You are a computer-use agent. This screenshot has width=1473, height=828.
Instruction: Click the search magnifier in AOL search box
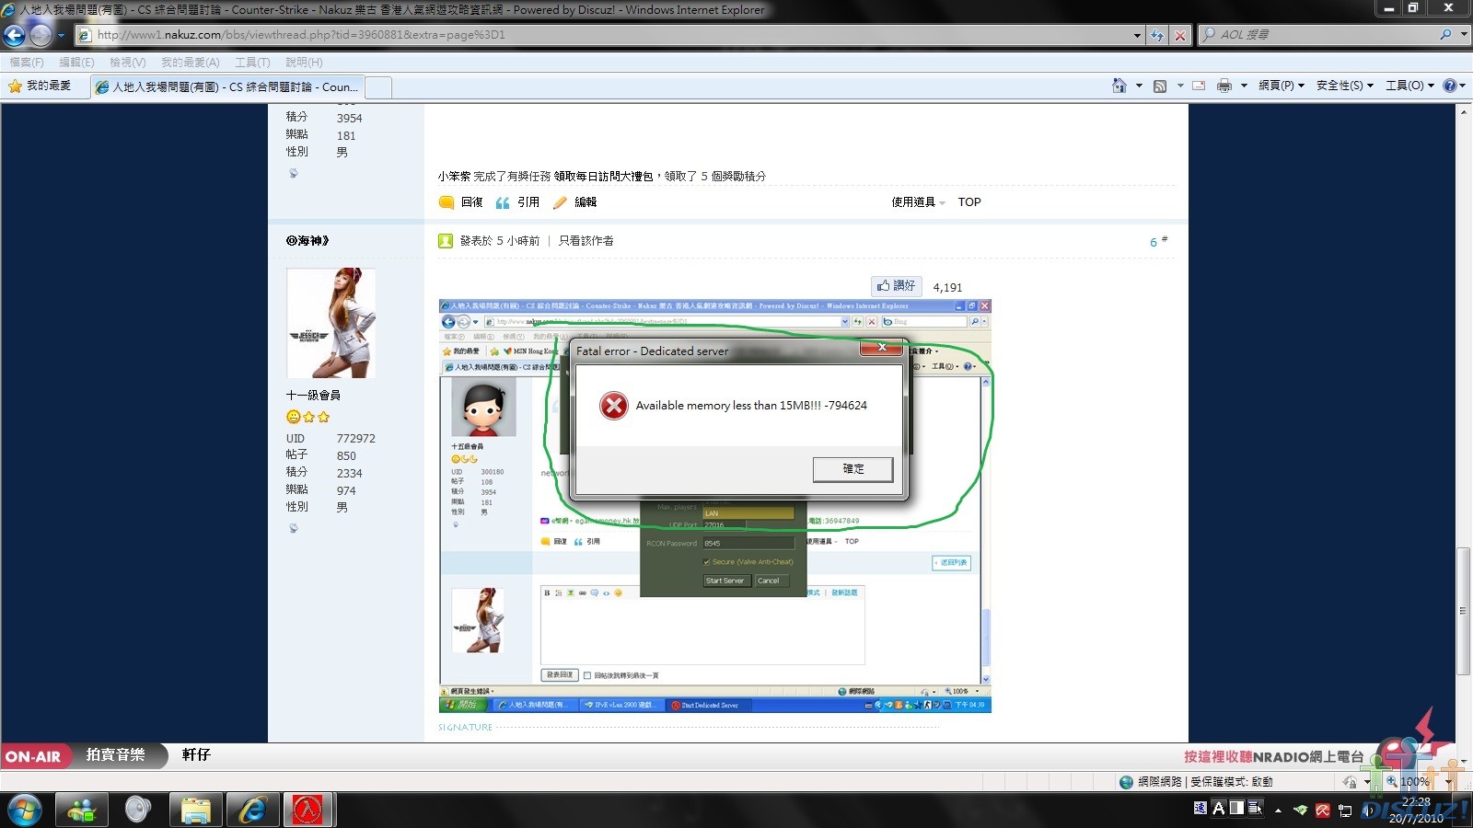(x=1445, y=34)
